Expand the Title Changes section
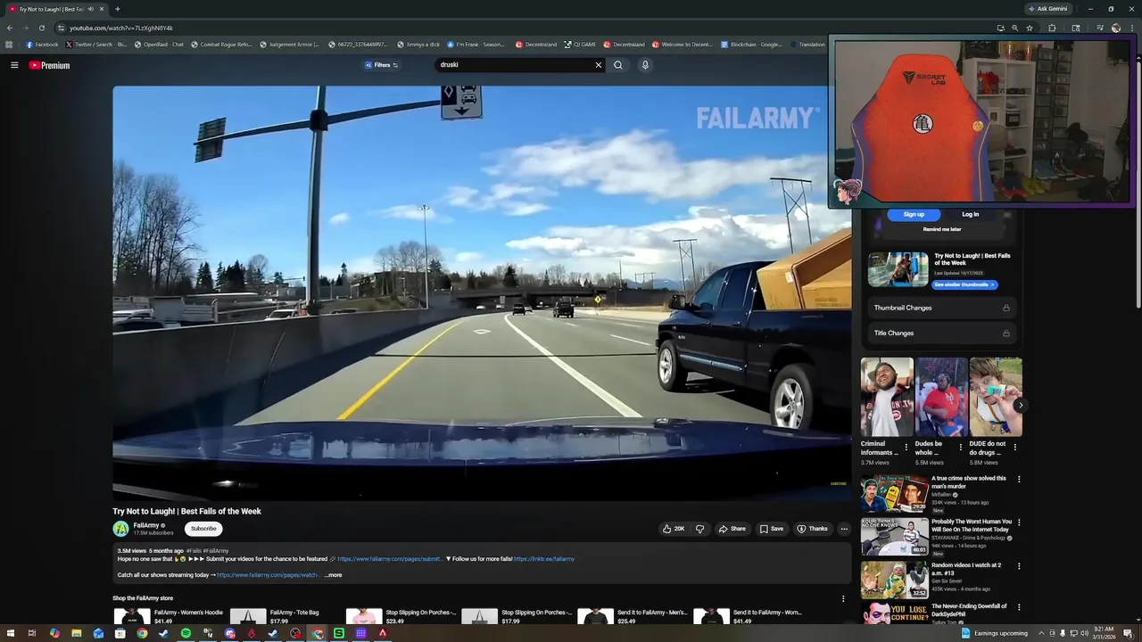 point(942,333)
